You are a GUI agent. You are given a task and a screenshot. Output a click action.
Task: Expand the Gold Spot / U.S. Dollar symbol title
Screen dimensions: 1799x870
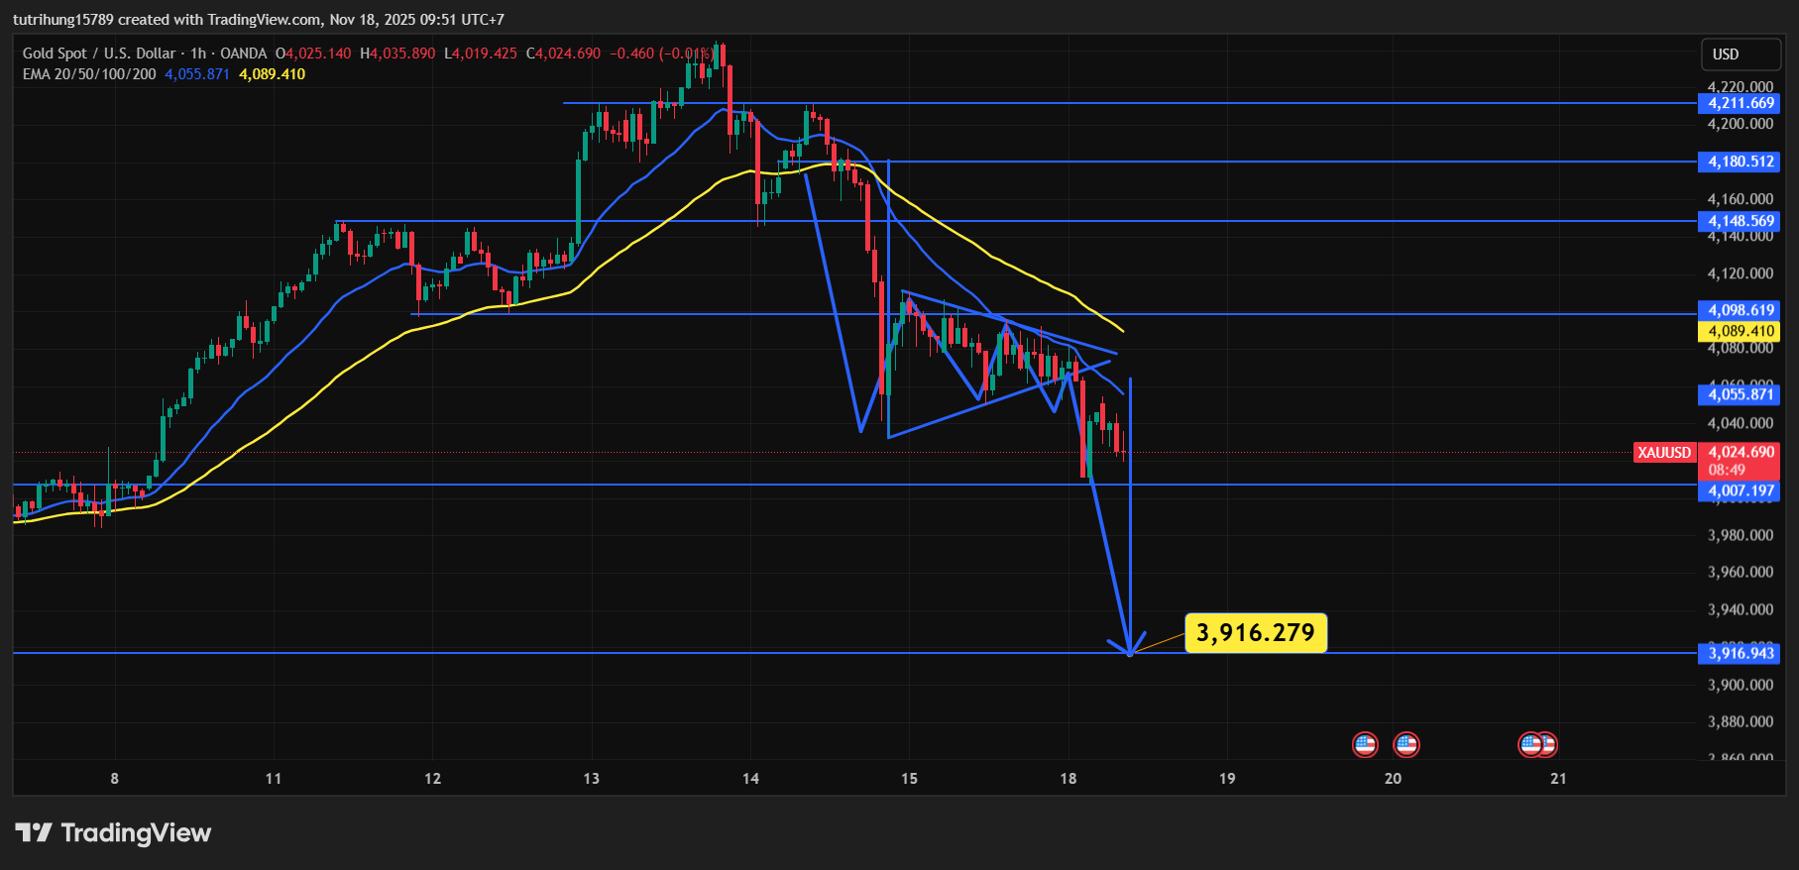click(x=98, y=54)
